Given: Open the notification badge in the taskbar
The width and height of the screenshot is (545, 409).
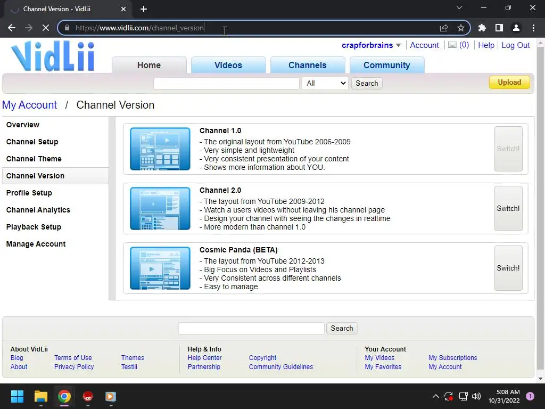Looking at the screenshot, I should [x=530, y=396].
